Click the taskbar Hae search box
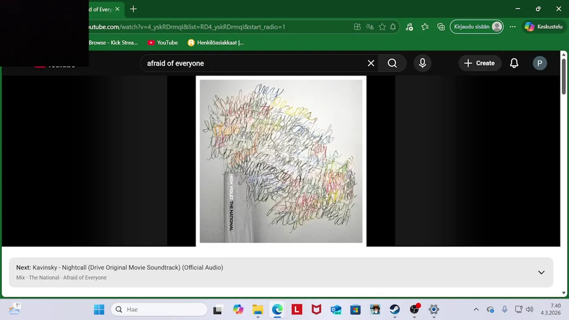The image size is (569, 320). pyautogui.click(x=159, y=309)
